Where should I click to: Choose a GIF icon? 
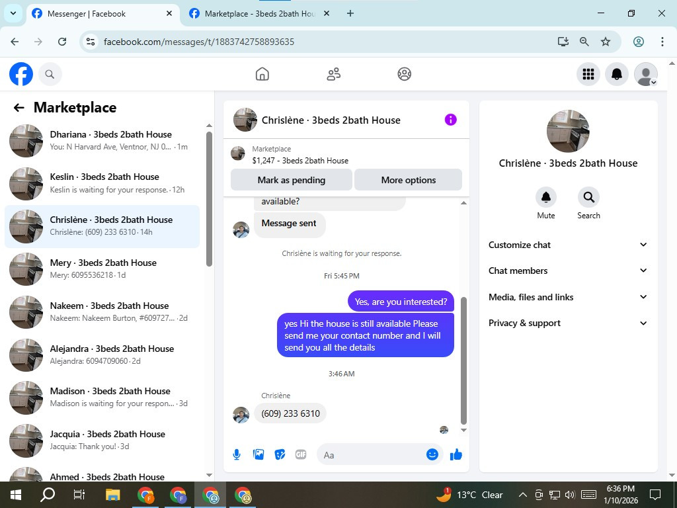click(x=301, y=454)
